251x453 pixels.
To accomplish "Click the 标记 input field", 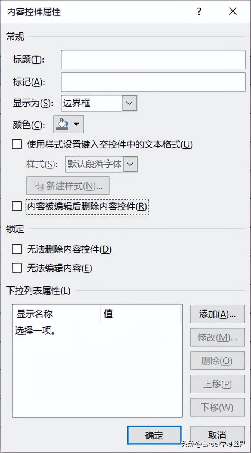I will 153,82.
